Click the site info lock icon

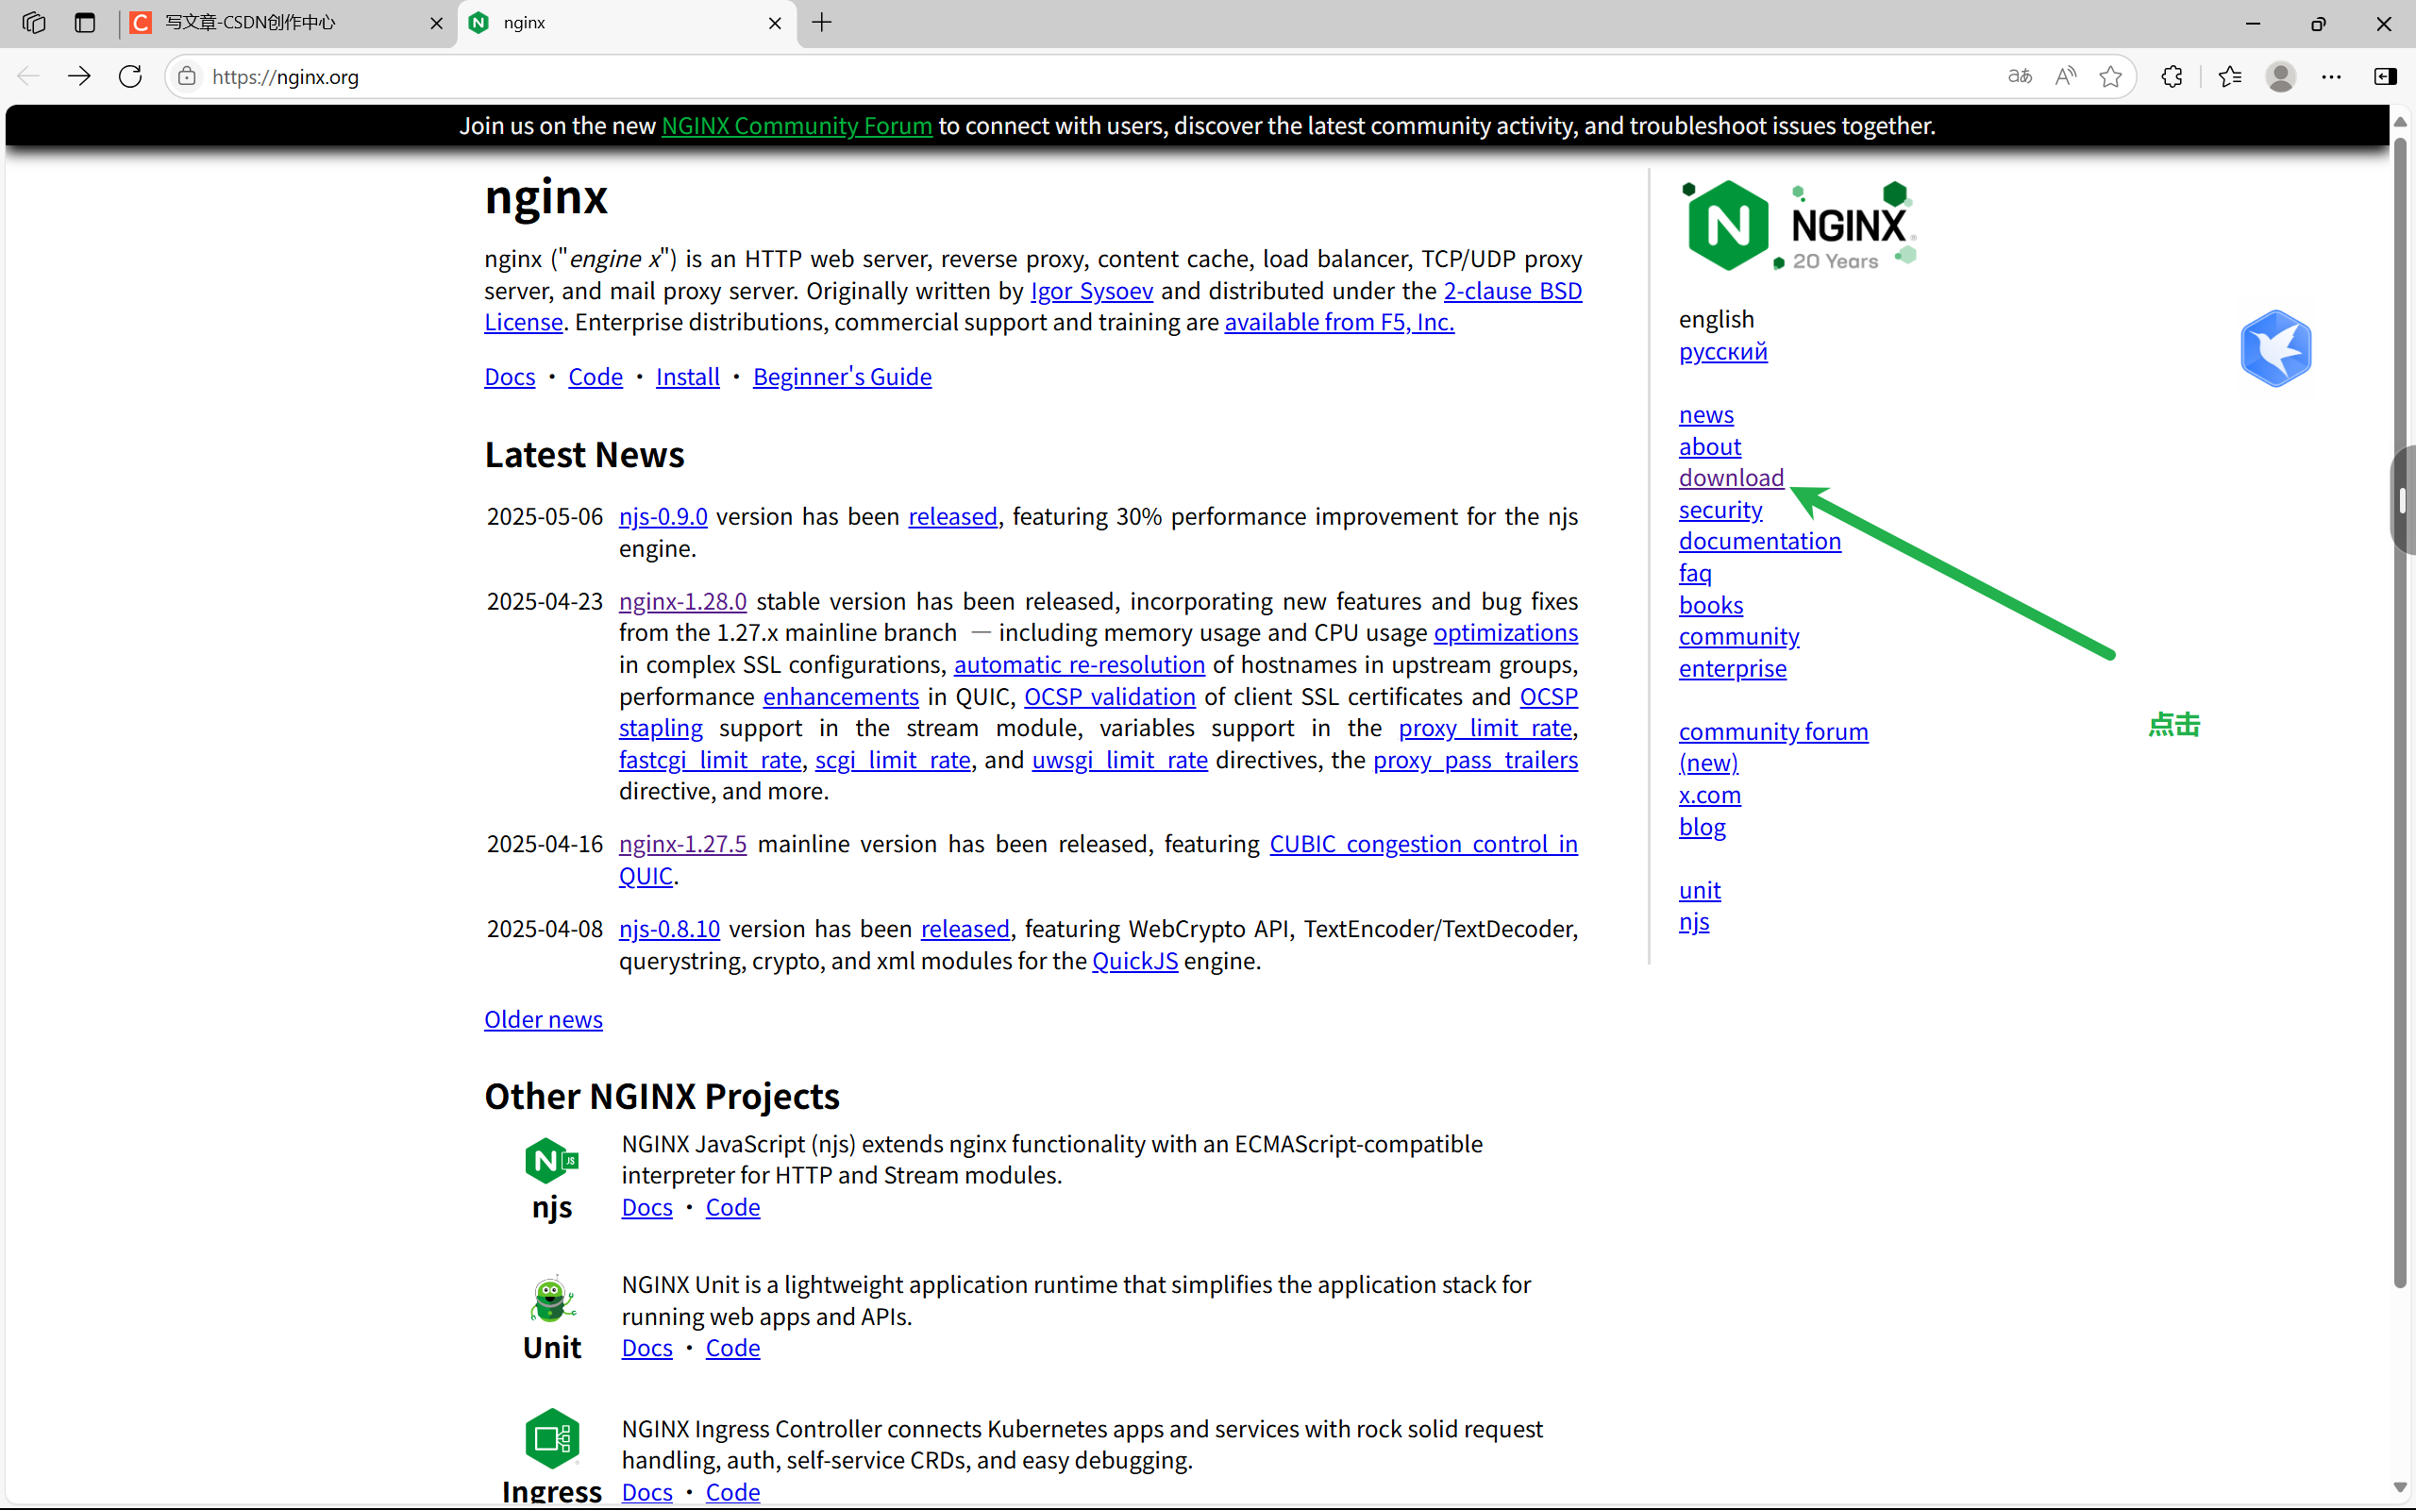tap(187, 75)
